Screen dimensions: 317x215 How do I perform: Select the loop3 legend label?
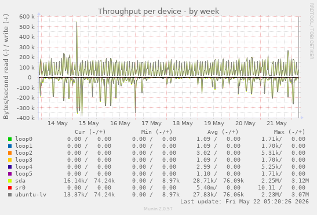pos(24,160)
